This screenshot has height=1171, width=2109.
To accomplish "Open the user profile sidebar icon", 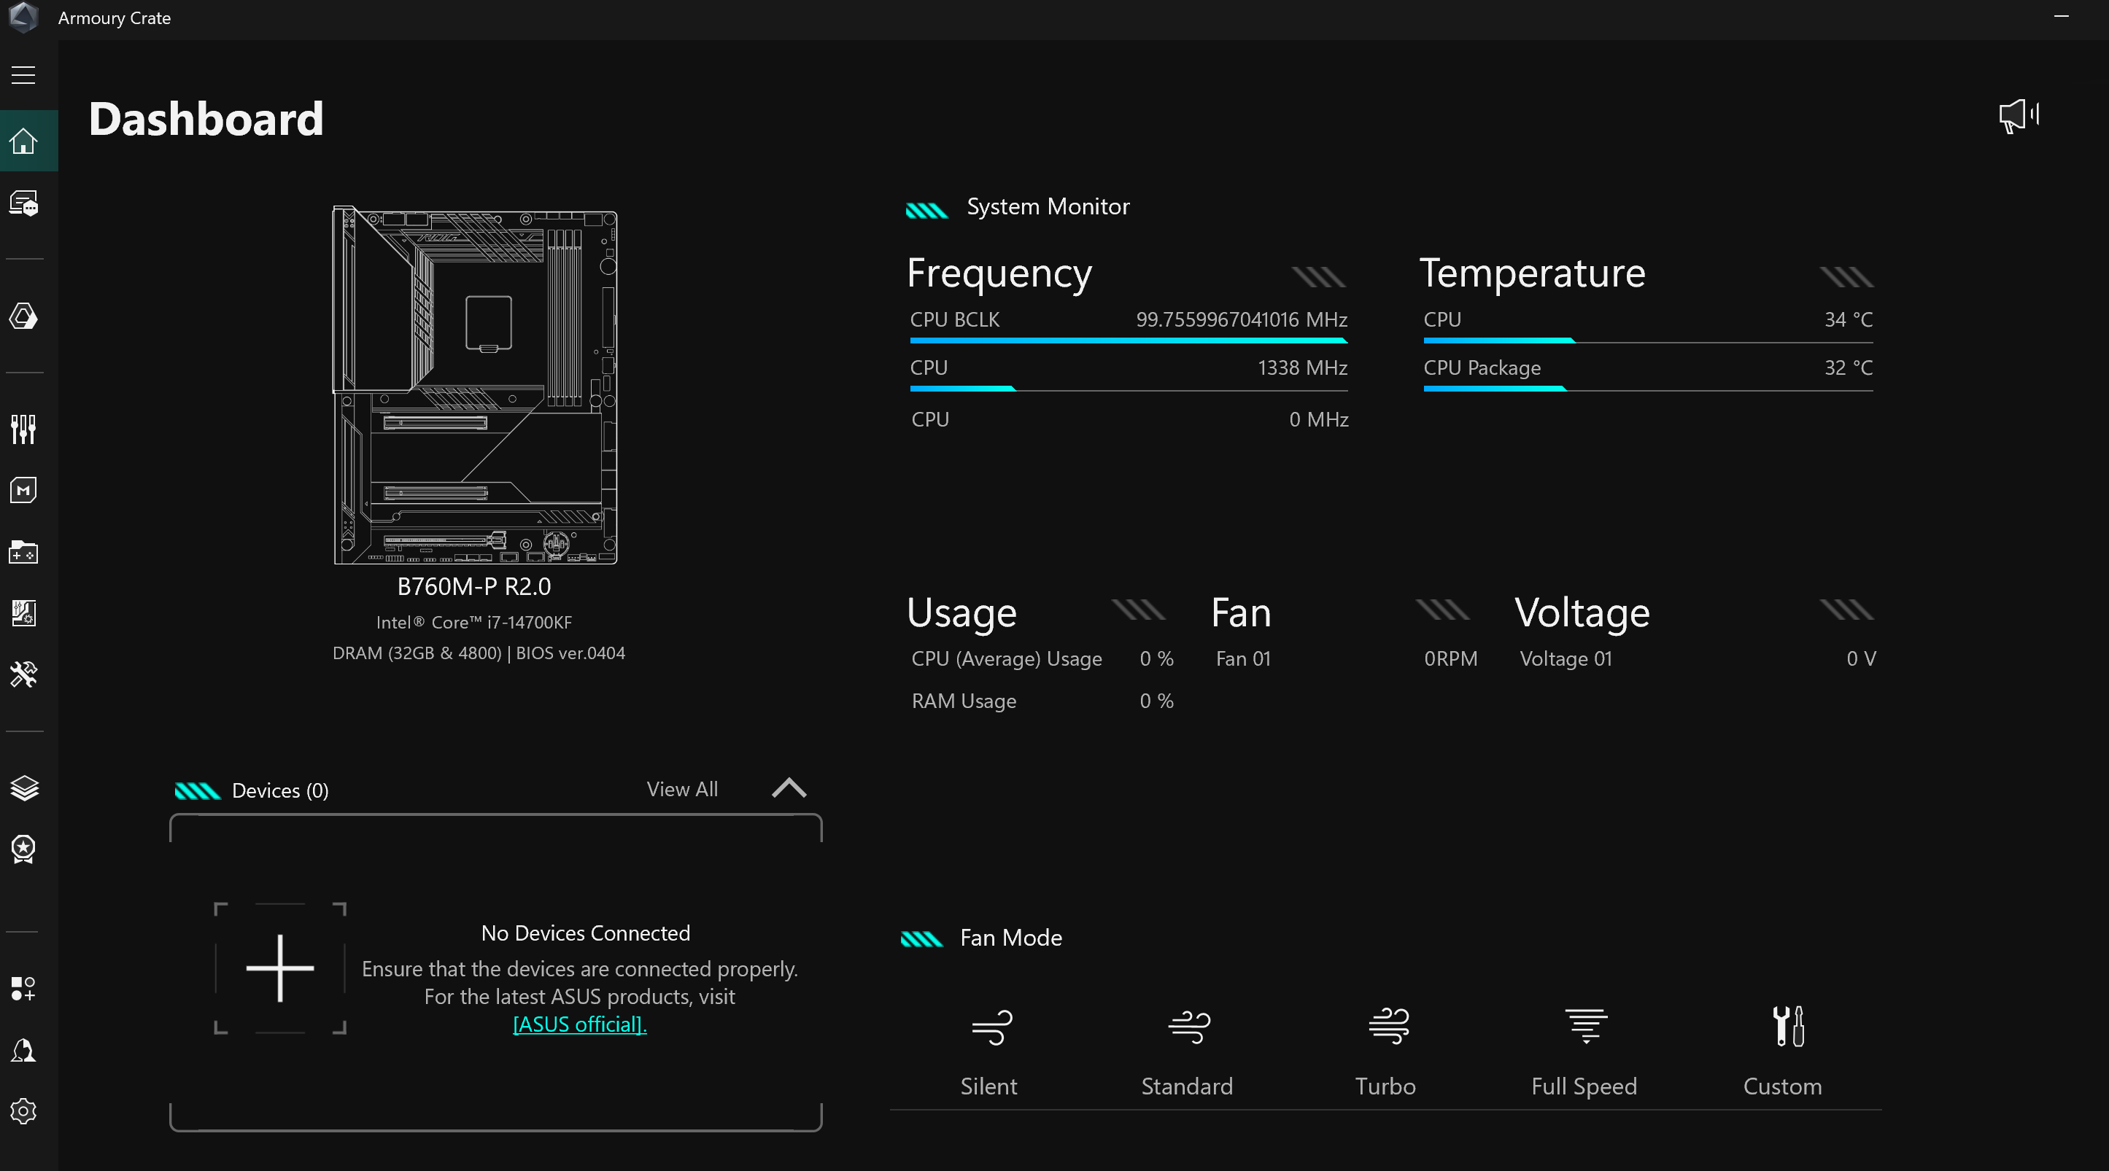I will (23, 1051).
